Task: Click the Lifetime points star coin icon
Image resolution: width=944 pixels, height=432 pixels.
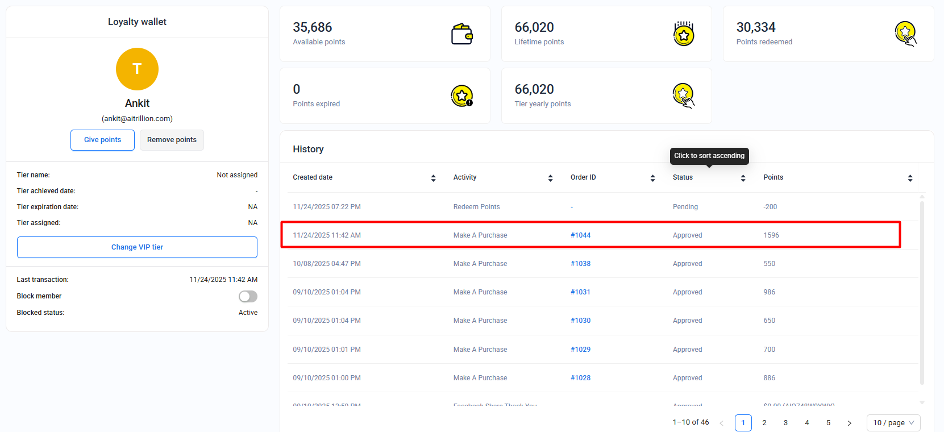Action: (x=684, y=34)
